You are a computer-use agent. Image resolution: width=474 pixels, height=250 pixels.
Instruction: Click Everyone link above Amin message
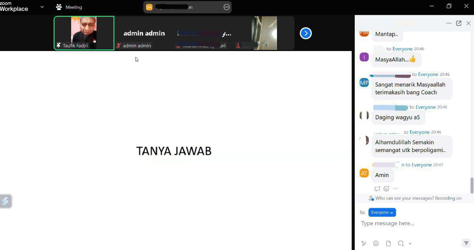(421, 165)
